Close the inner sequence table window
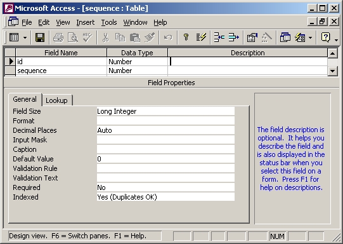Screen dimensions: 343x244 pos(334,22)
